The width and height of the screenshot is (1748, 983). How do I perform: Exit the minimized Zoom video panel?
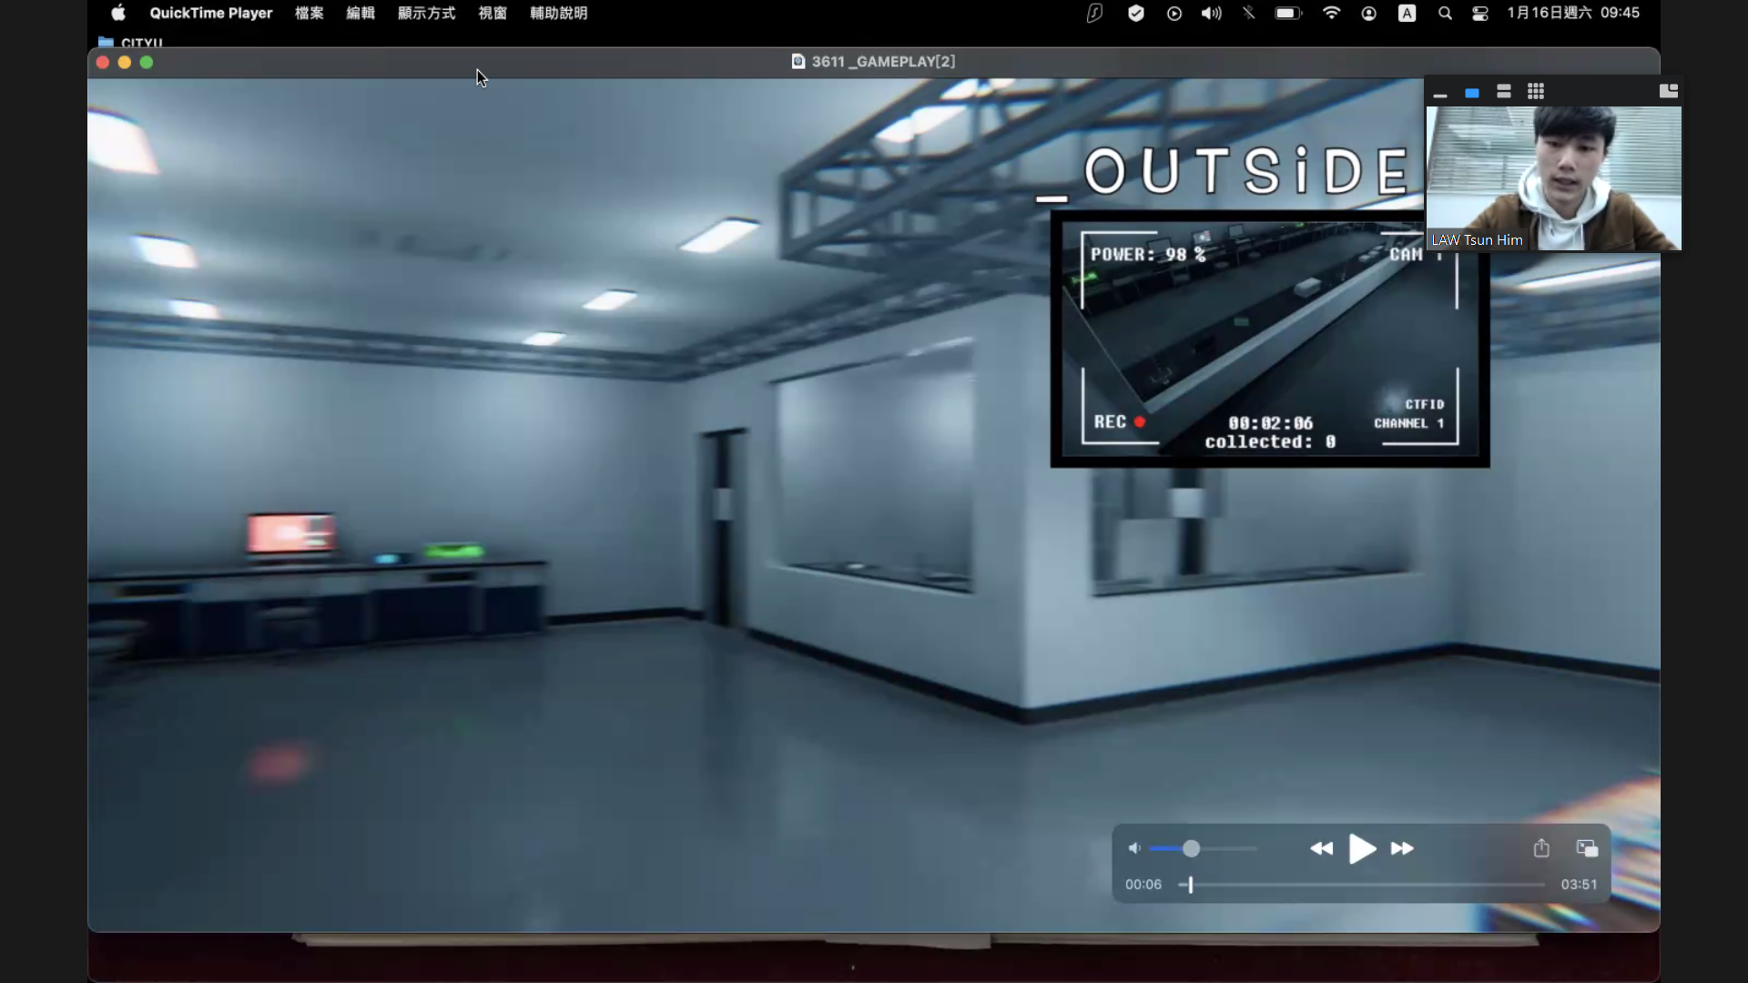point(1669,90)
